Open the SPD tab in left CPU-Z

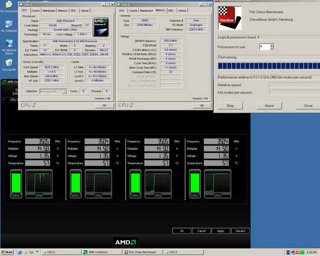(73, 11)
